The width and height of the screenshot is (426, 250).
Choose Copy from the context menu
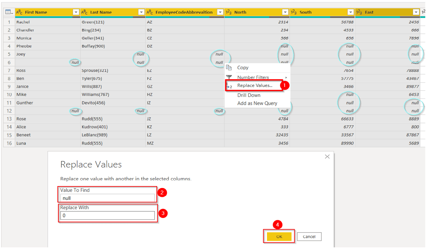point(243,67)
